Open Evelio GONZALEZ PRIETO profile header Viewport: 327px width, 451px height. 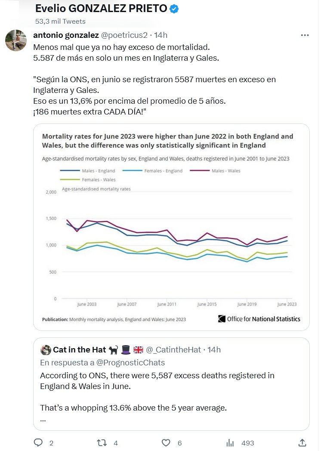[101, 9]
